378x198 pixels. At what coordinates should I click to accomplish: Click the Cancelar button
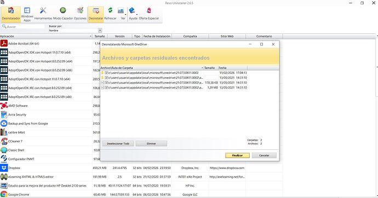[x=264, y=155]
